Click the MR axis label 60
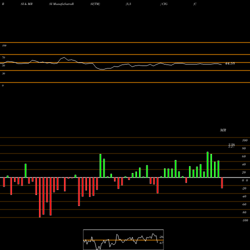This screenshot has height=250, width=250. pos(244,156)
